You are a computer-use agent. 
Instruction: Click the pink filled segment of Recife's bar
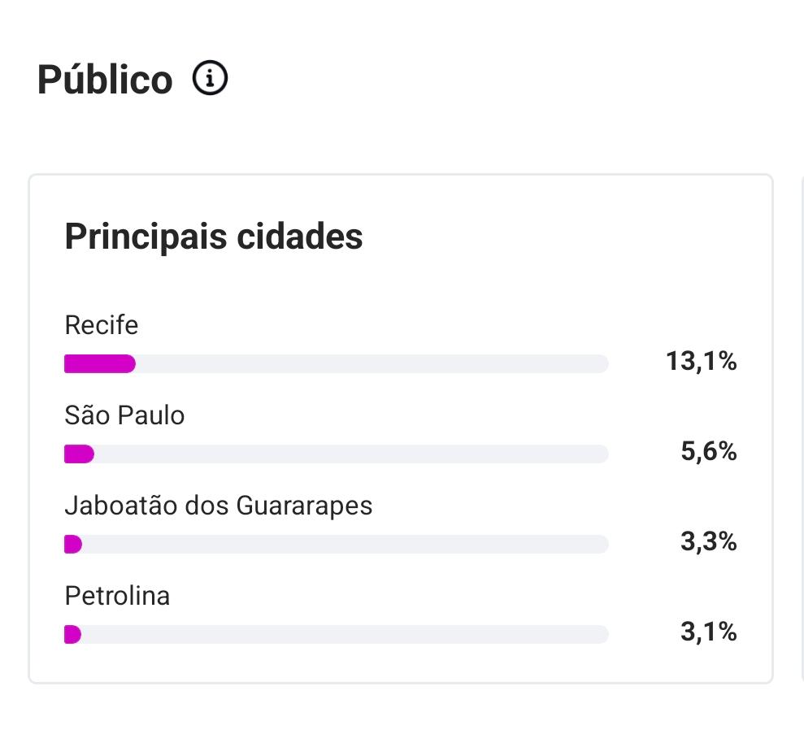click(x=99, y=364)
